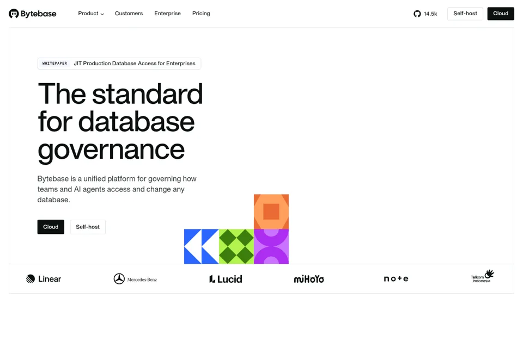
Task: Go to the Enterprise page
Action: pyautogui.click(x=167, y=13)
